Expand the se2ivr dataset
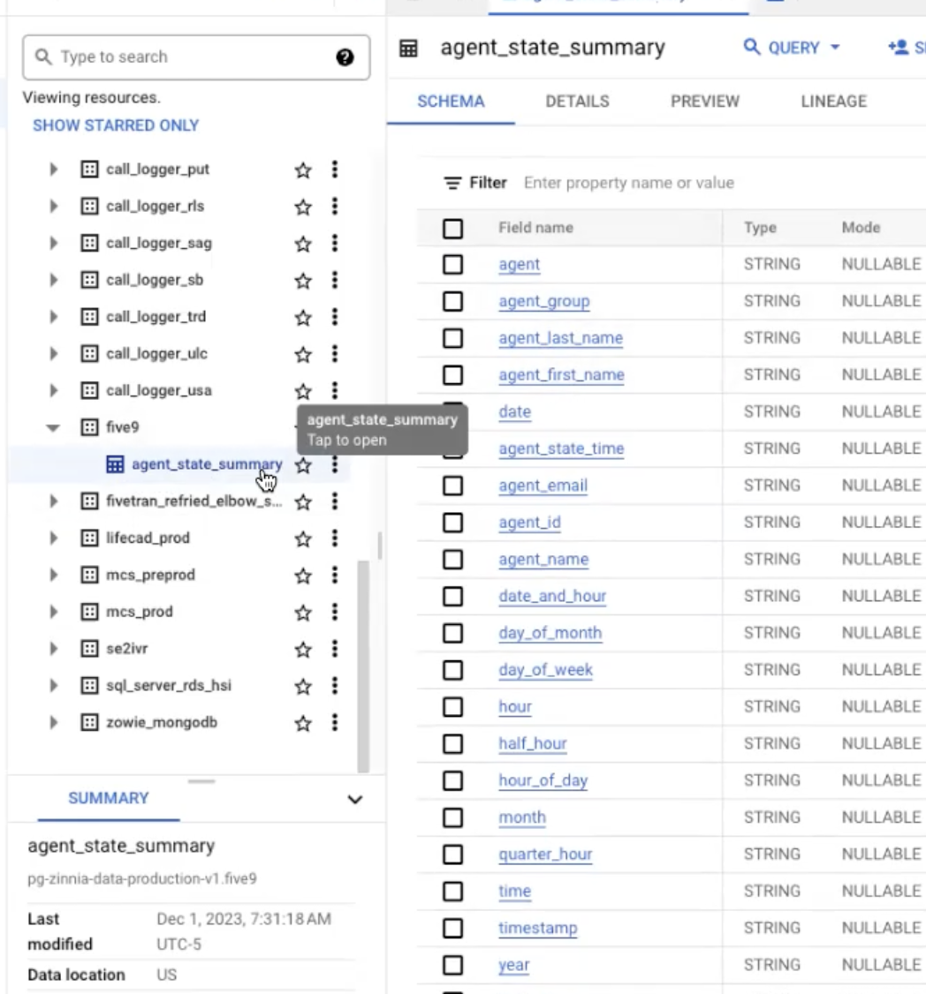Screen dimensions: 926x994 click(54, 650)
